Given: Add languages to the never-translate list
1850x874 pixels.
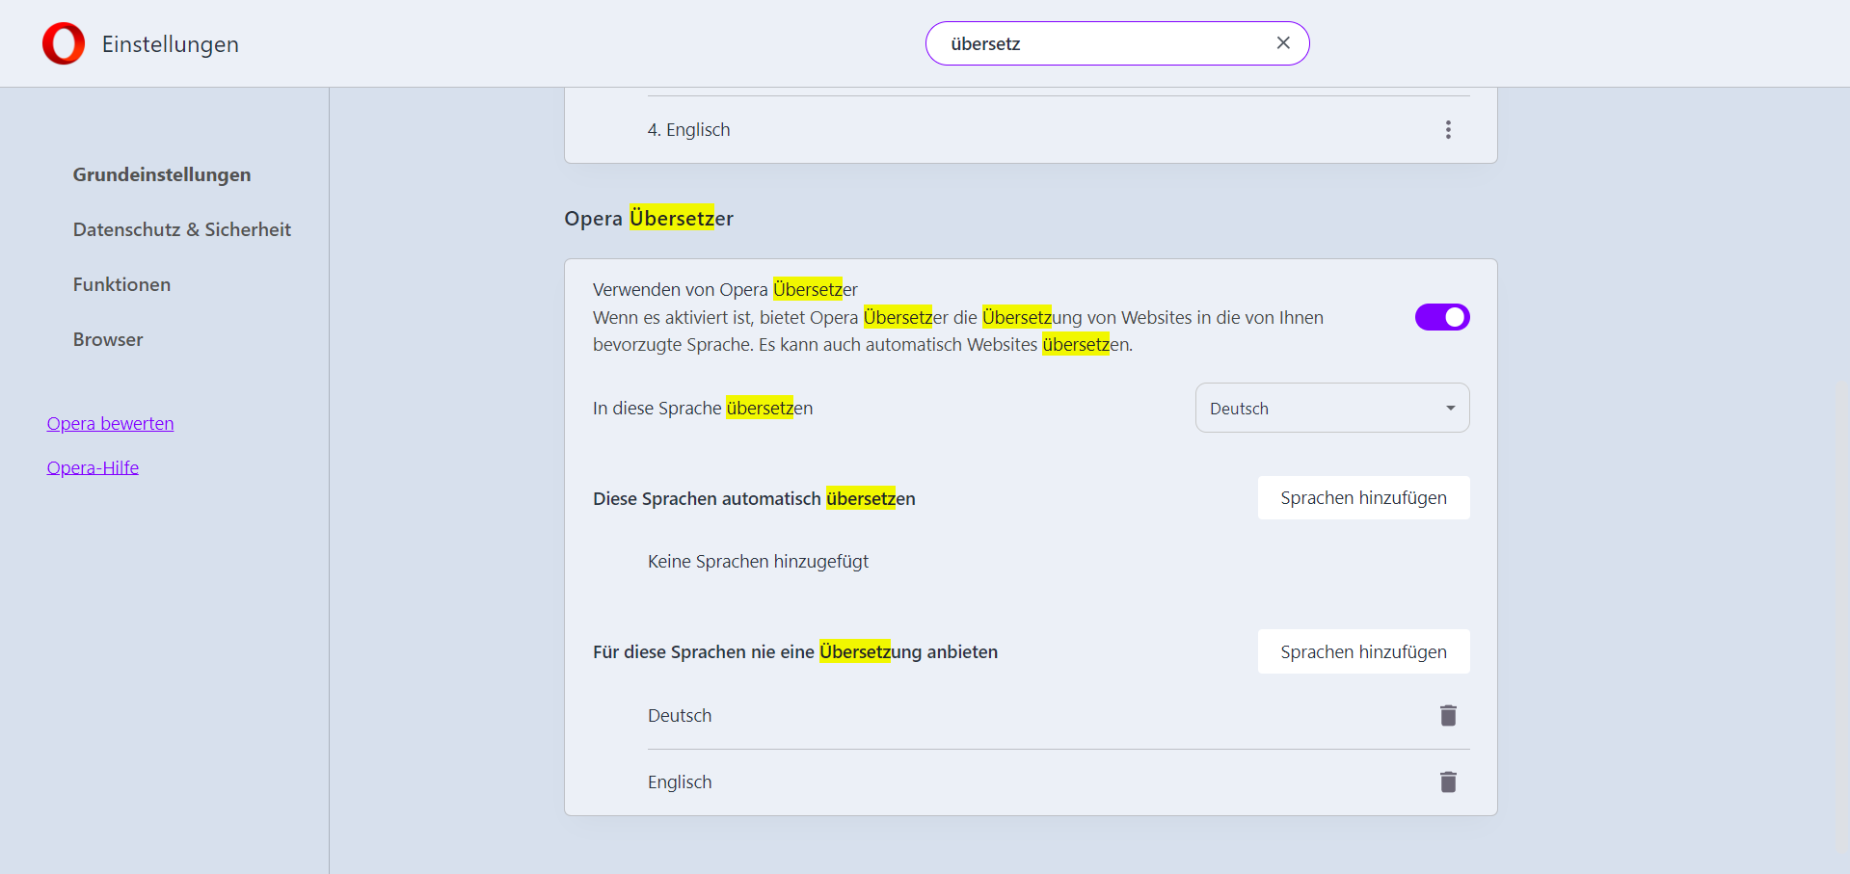Looking at the screenshot, I should [x=1363, y=651].
